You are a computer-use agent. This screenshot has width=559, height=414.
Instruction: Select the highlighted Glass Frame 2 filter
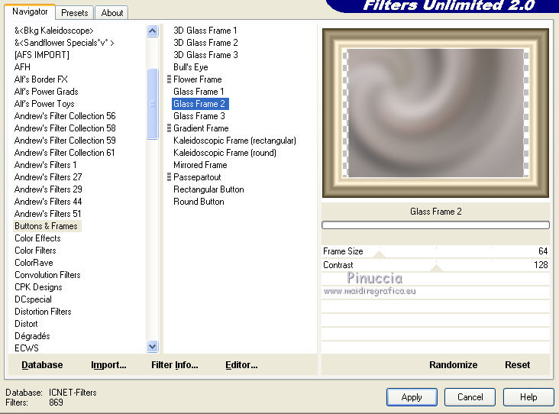(x=200, y=104)
